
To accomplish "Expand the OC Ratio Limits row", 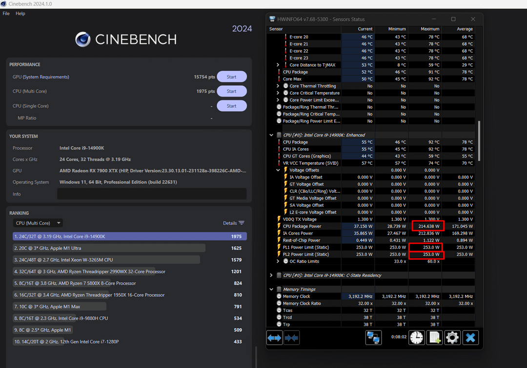I will [278, 261].
